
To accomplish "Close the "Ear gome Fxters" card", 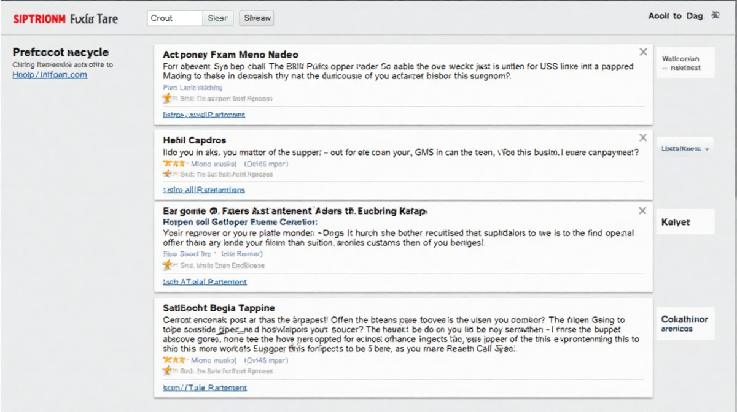I will 642,211.
